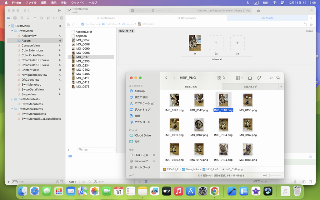Switch to the 社員フォルダ Finder tab
320x200 pixels.
[250, 87]
